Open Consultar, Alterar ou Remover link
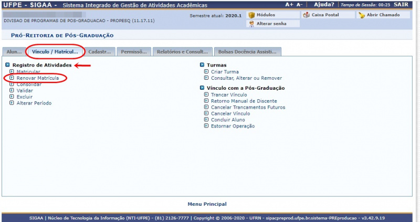The image size is (420, 222). [246, 78]
